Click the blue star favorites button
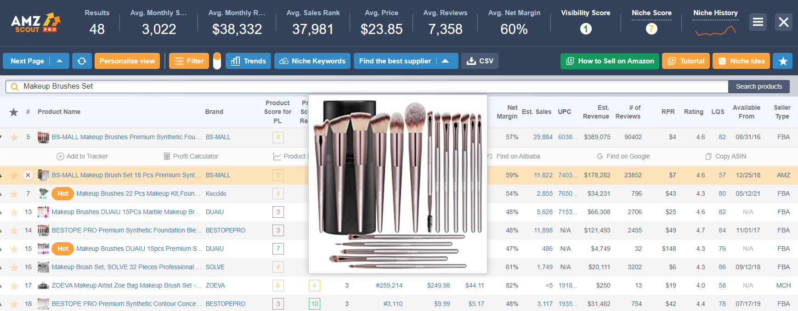The width and height of the screenshot is (798, 311). click(783, 61)
